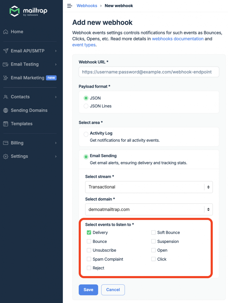Screen dimensions: 228x303
Task: Click the Templates icon in the sidebar
Action: [5, 124]
